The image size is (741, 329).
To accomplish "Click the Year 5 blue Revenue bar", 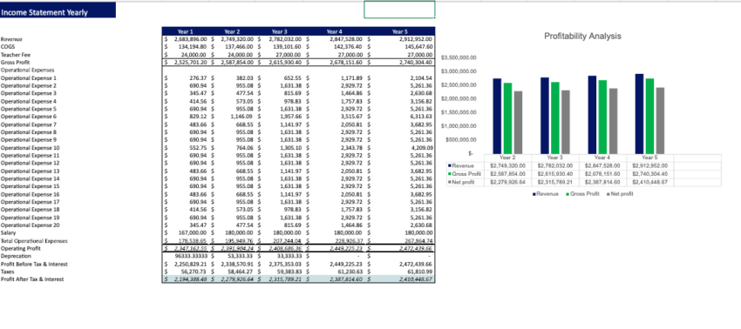I will pyautogui.click(x=639, y=113).
